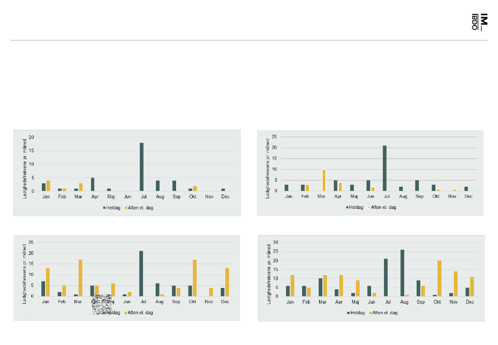Click the Ledighedsfrekvens Y-axis title in top-left chart
498x345 pixels.
click(25, 169)
